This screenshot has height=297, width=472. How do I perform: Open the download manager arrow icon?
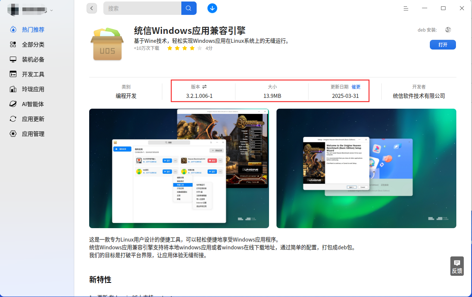tap(212, 8)
